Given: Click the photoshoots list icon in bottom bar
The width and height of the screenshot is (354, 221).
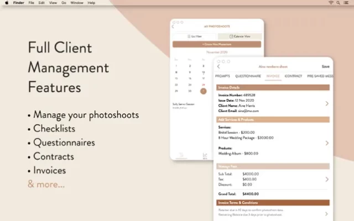Looking at the screenshot, I should point(180,155).
